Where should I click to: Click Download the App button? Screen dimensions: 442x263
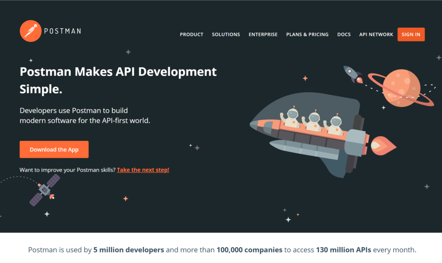click(x=54, y=150)
